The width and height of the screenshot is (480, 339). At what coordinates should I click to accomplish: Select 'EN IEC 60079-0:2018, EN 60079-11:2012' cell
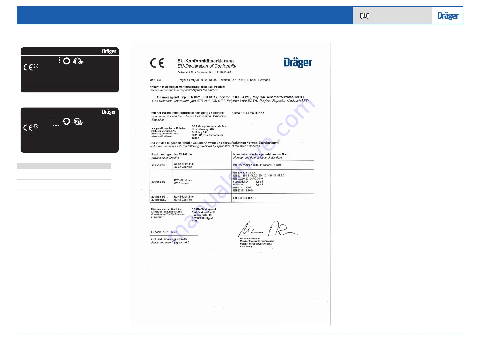tap(257, 165)
